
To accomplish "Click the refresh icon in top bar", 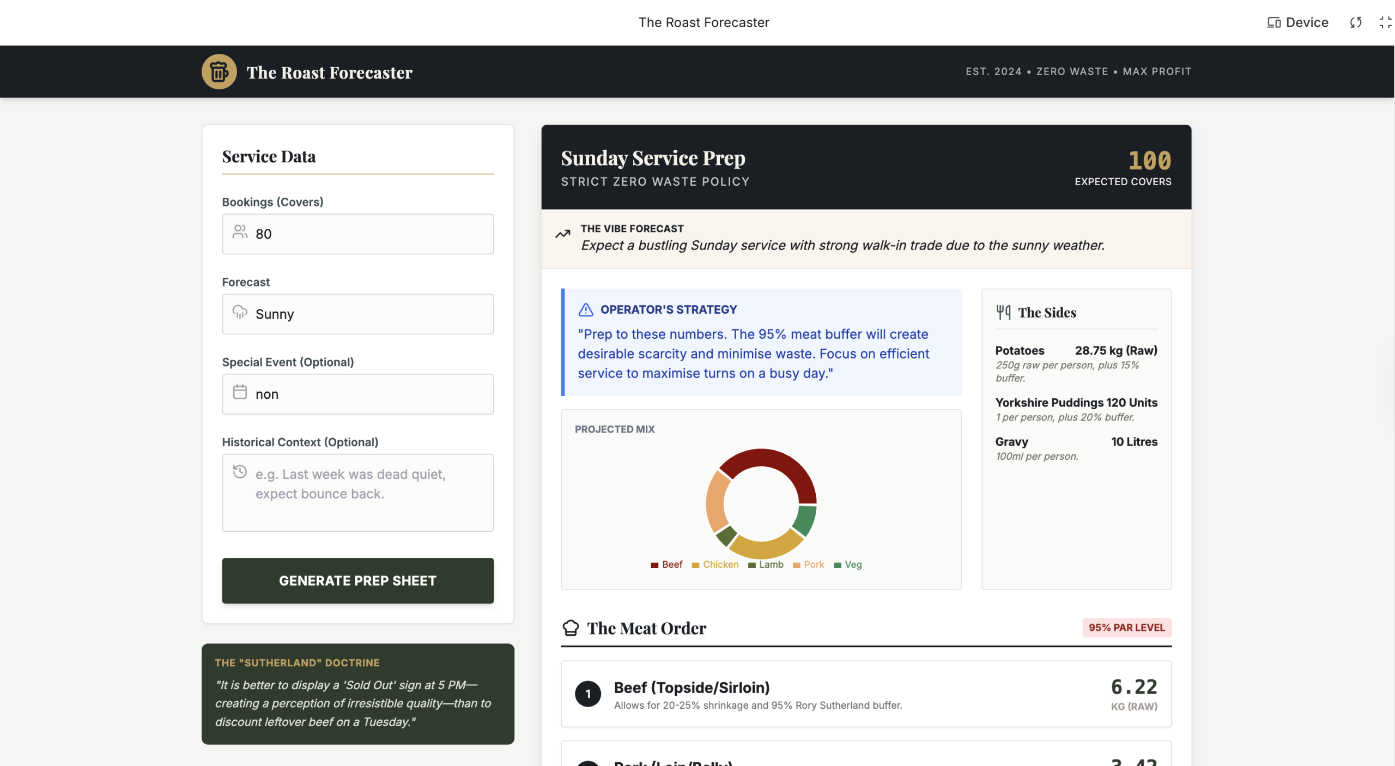I will point(1356,22).
